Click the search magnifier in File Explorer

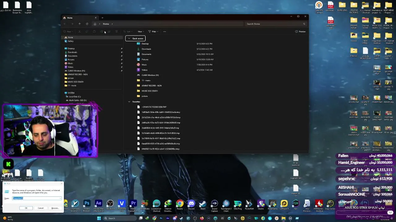(304, 24)
